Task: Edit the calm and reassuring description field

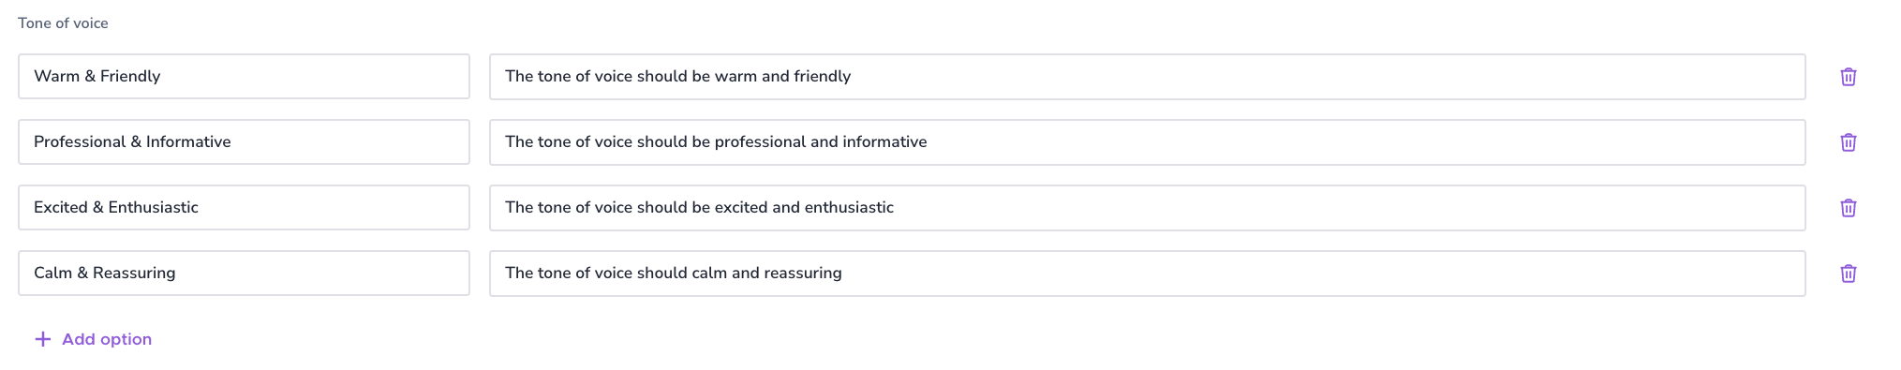Action: pos(1147,274)
